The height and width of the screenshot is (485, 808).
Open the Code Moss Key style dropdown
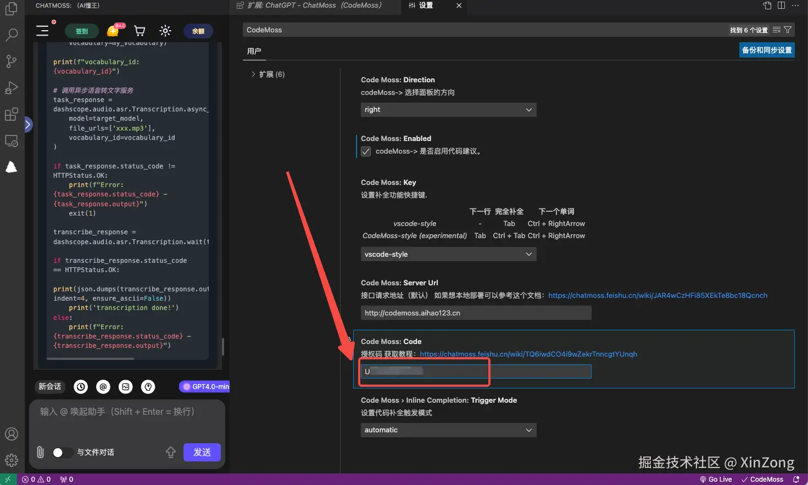(448, 254)
